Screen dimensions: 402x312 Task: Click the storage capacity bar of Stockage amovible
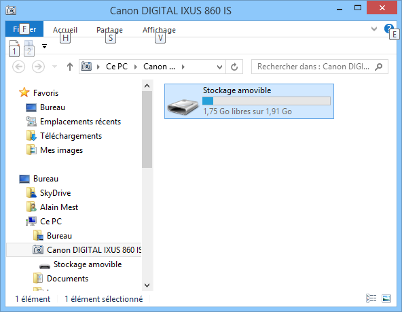pyautogui.click(x=266, y=101)
